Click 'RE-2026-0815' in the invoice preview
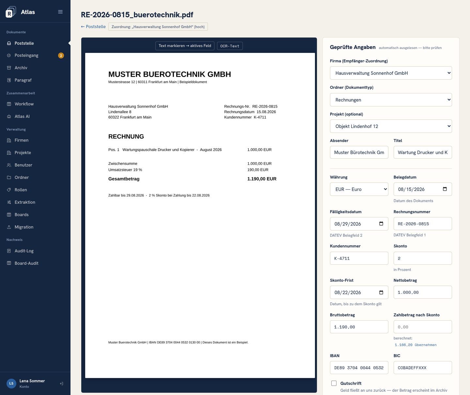Viewport: 470px width, 395px height. click(x=265, y=106)
